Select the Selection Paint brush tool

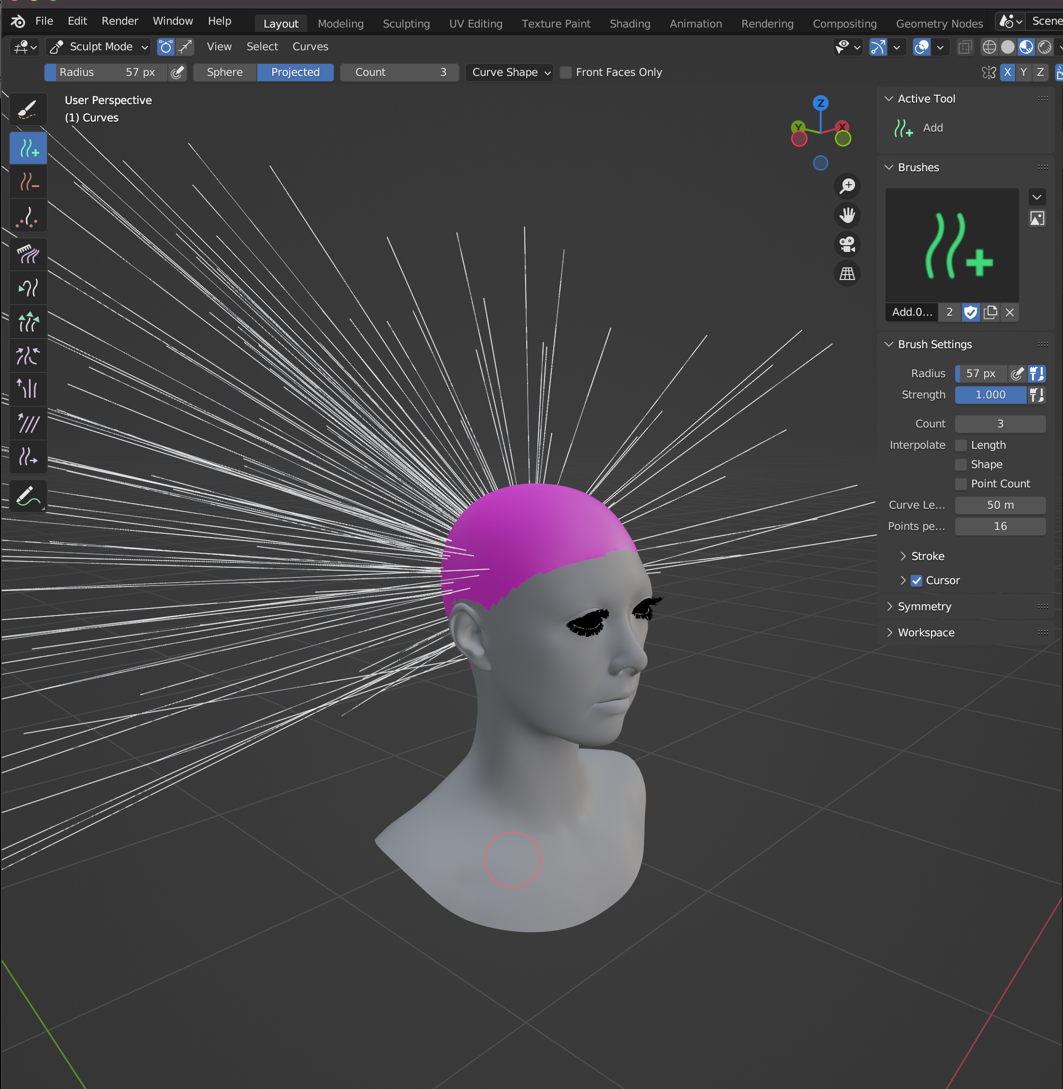[x=28, y=109]
